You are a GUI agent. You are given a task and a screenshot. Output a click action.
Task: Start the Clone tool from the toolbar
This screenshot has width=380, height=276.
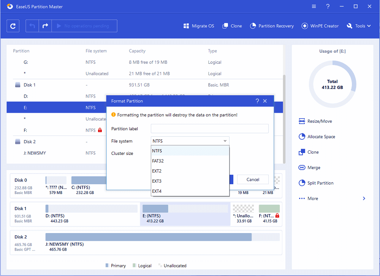(x=232, y=26)
